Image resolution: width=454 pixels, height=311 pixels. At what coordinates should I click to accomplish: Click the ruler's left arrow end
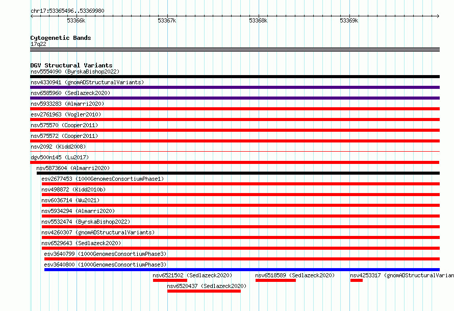(x=32, y=16)
